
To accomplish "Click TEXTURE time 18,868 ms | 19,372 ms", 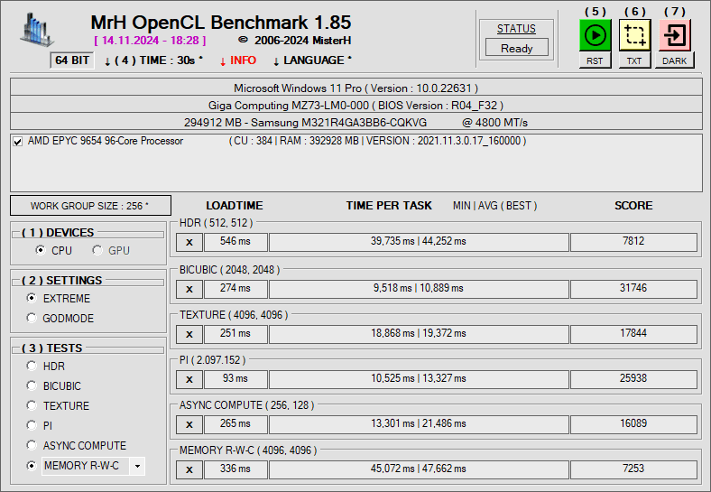I will 419,334.
